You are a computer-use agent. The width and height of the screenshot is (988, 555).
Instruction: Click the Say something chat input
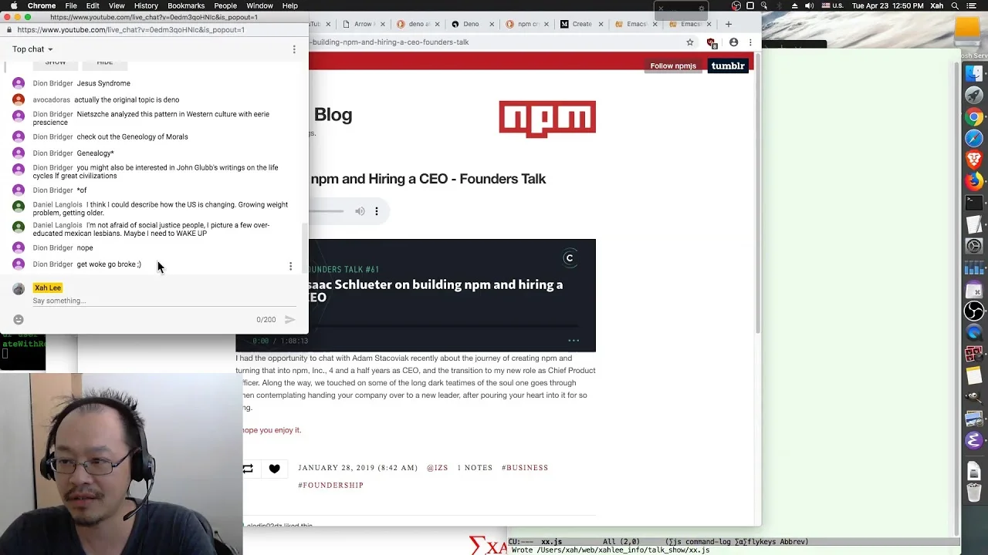[x=154, y=301]
